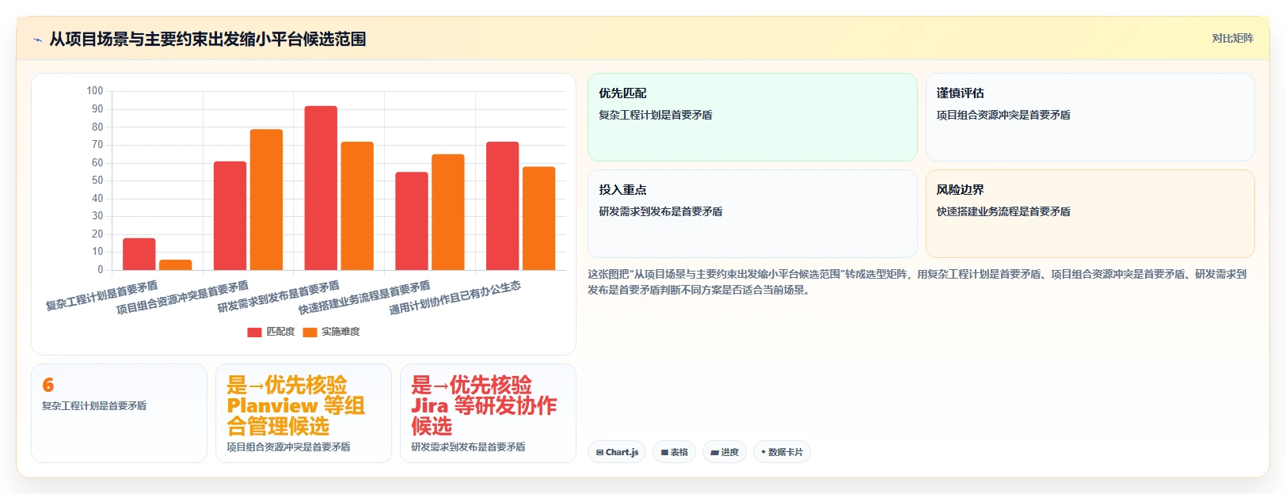Click the axis label 项目组合资源冲突是首要矛盾
1286x494 pixels.
click(182, 298)
